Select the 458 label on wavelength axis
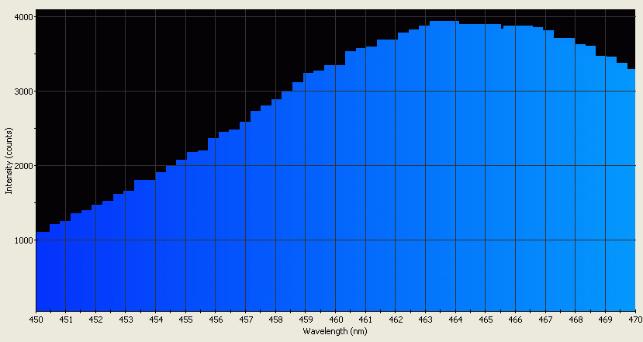 (x=275, y=320)
